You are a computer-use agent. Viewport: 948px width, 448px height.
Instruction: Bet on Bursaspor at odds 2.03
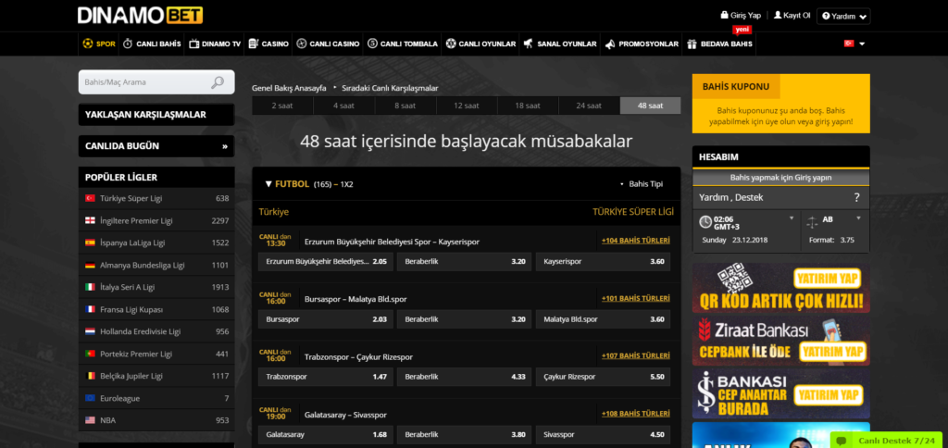pyautogui.click(x=325, y=319)
